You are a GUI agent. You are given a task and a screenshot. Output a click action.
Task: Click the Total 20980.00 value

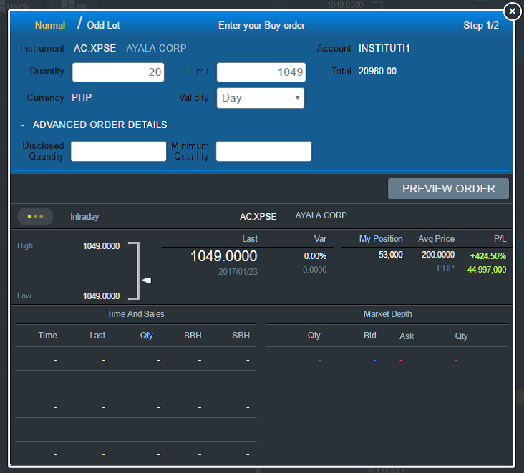(x=377, y=71)
